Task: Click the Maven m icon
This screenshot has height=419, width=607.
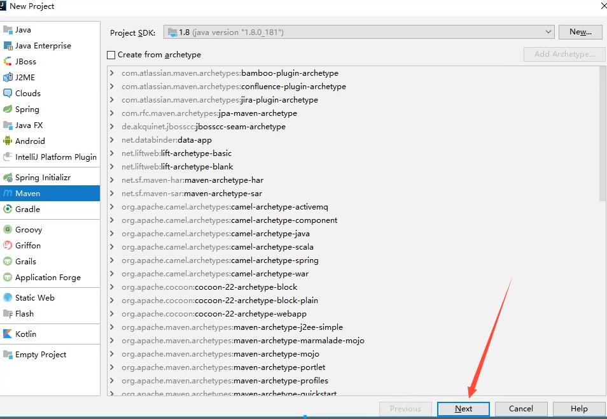Action: [8, 194]
